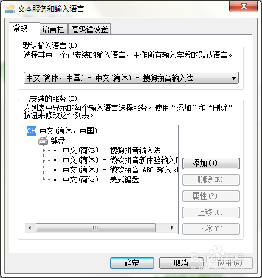The height and width of the screenshot is (278, 262).
Task: Select the 常规 tab
Action: click(21, 28)
